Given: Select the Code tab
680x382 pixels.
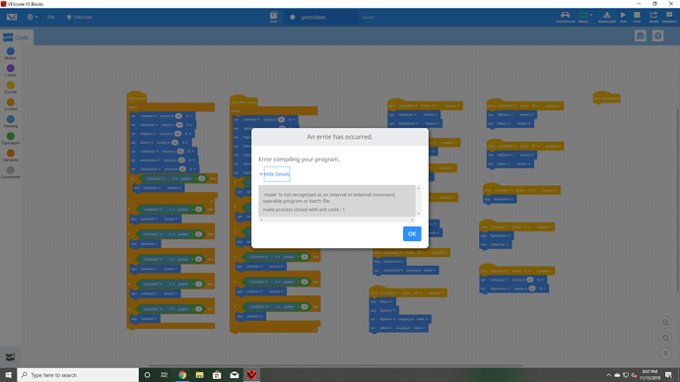Looking at the screenshot, I should (x=17, y=37).
